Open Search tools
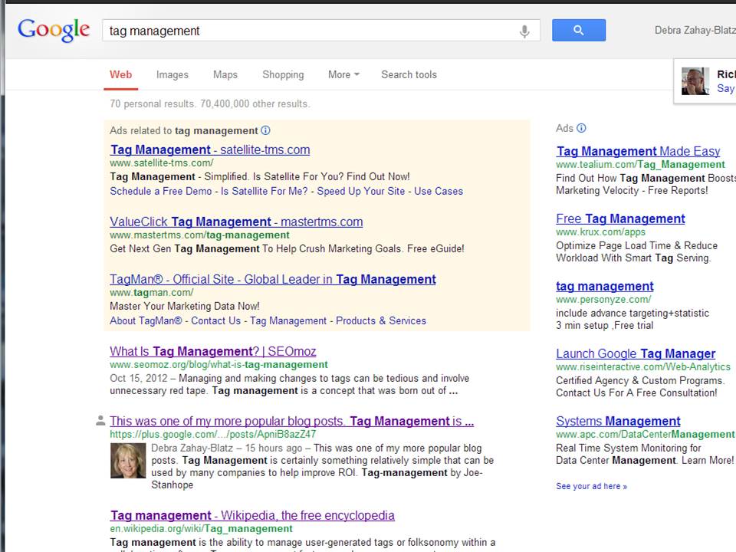 (x=409, y=74)
